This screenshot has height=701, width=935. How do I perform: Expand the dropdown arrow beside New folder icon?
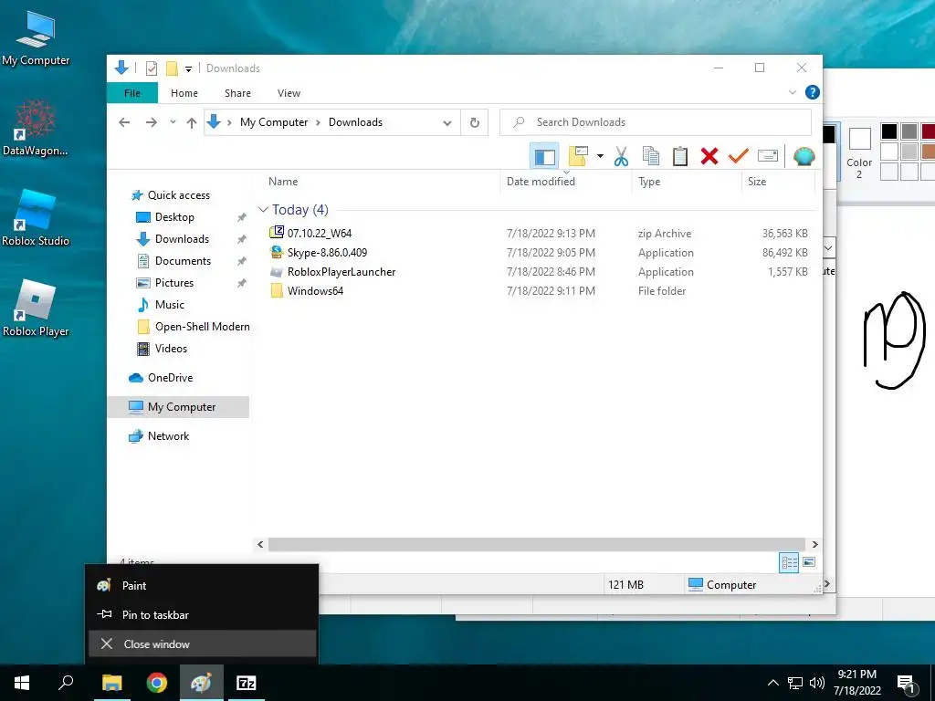tap(600, 156)
